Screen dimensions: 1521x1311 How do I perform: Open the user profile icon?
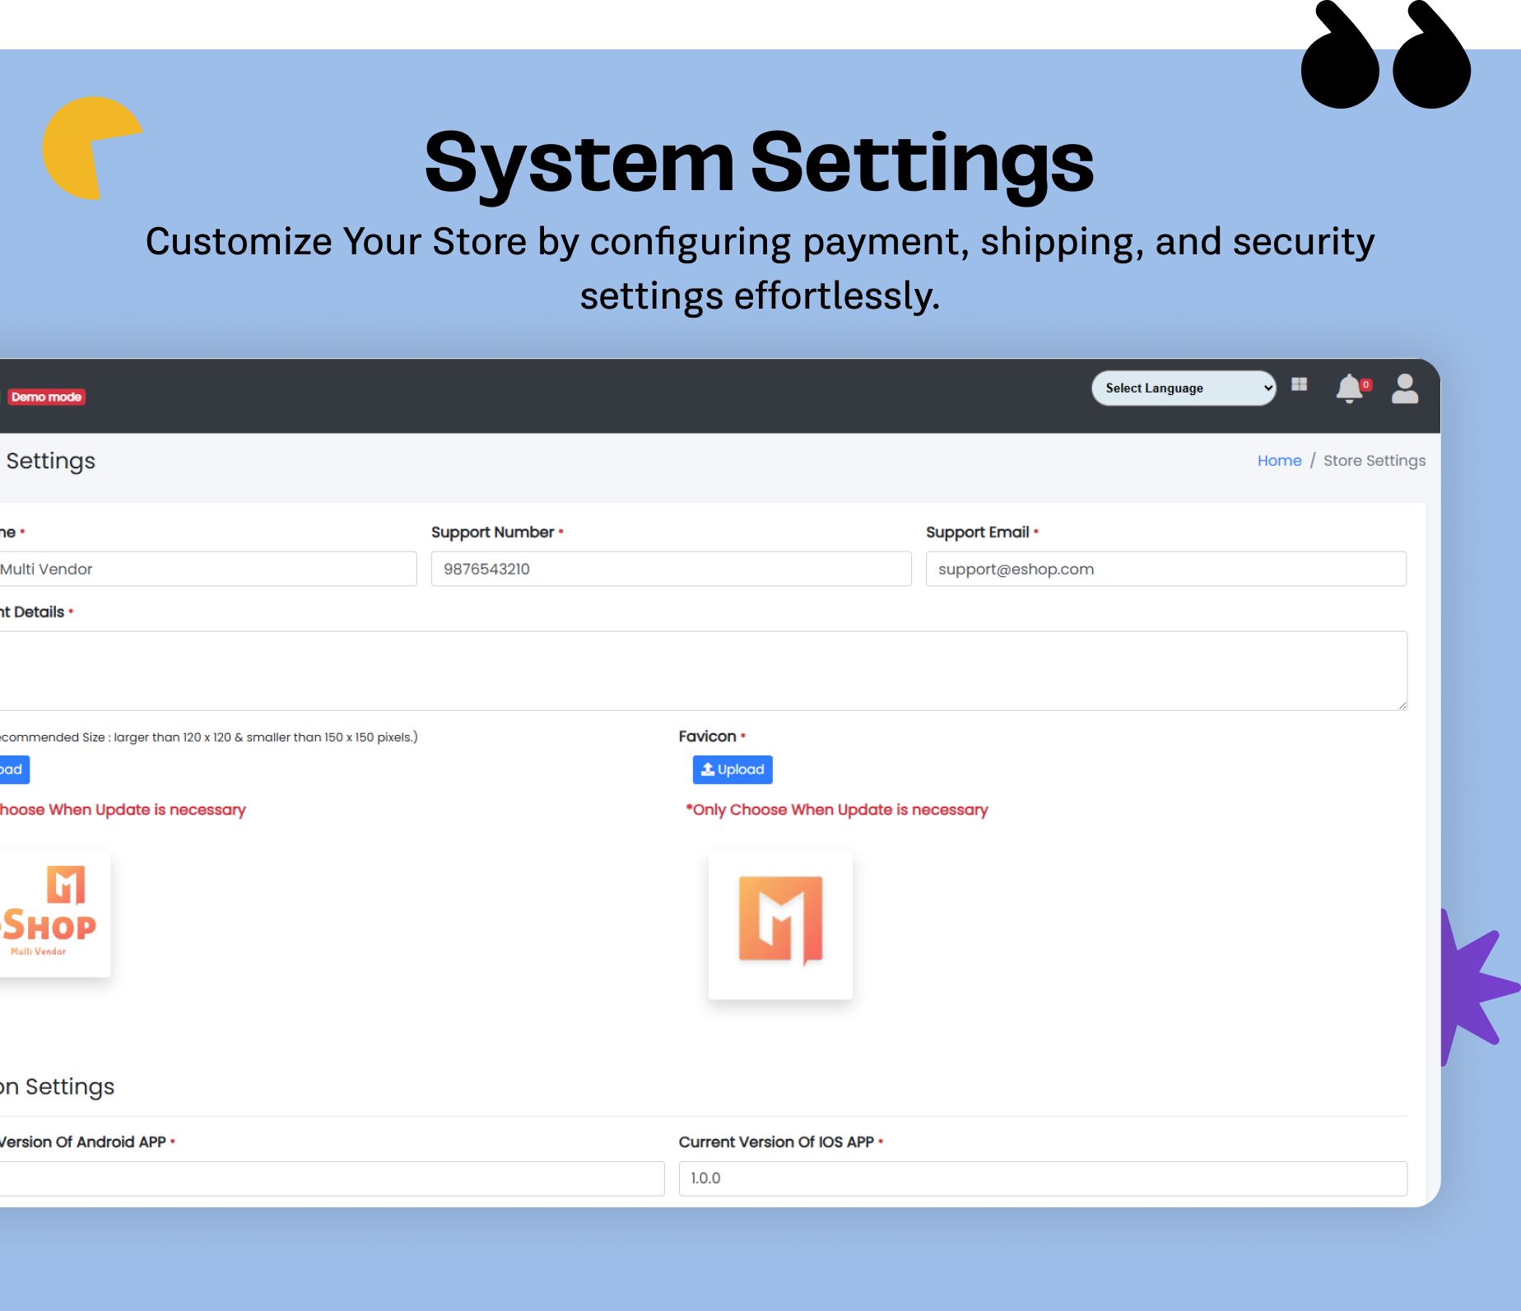coord(1405,388)
